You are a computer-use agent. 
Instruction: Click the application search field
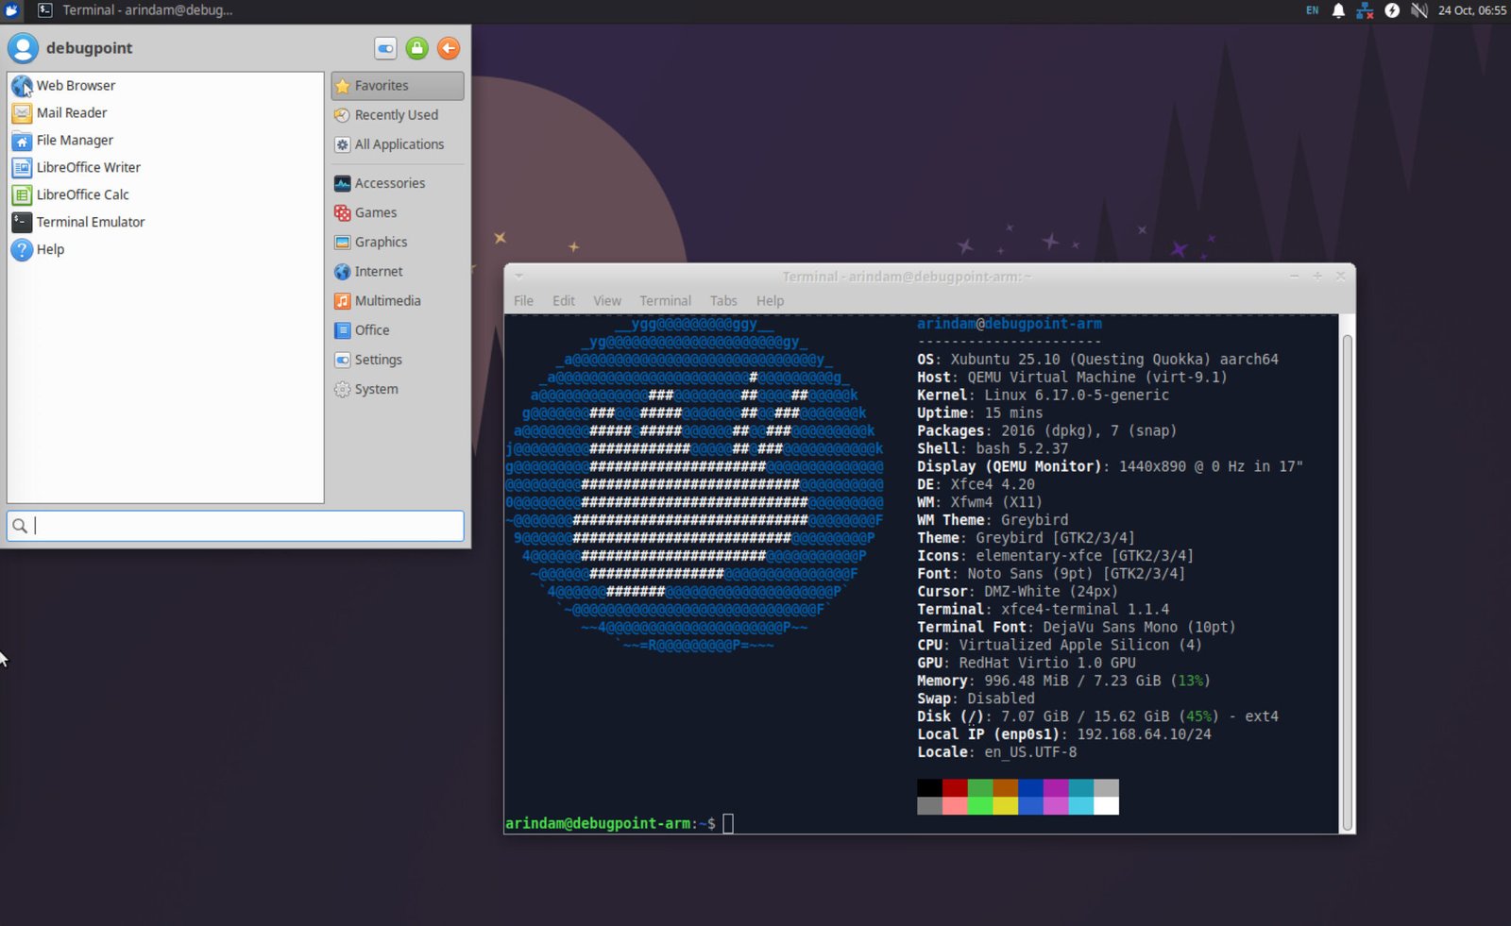(234, 526)
